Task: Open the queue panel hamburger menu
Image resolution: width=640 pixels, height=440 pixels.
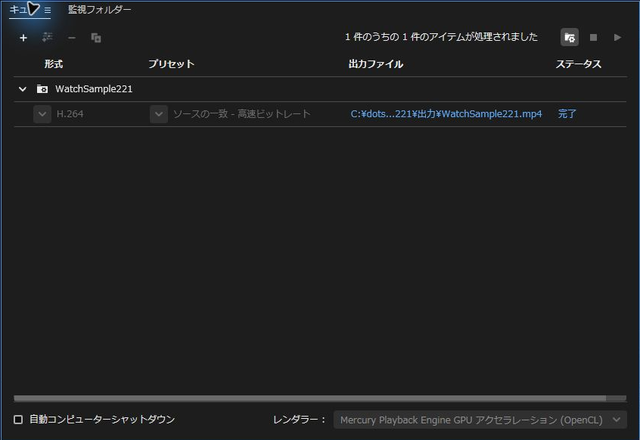Action: click(x=48, y=10)
